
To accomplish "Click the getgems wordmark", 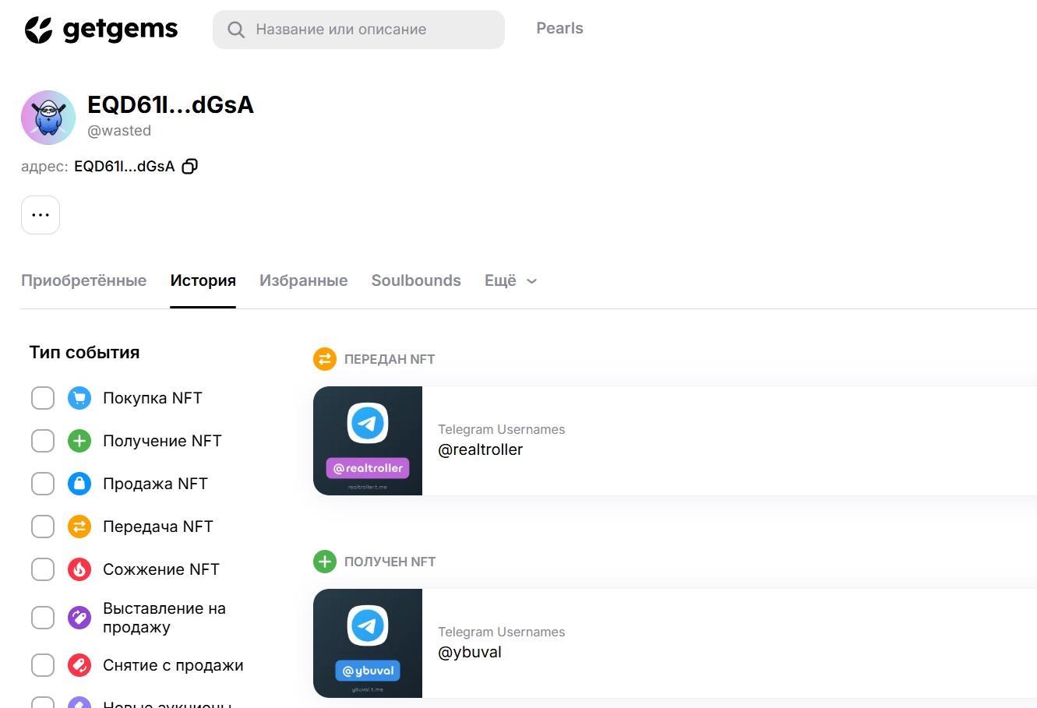I will pyautogui.click(x=120, y=30).
